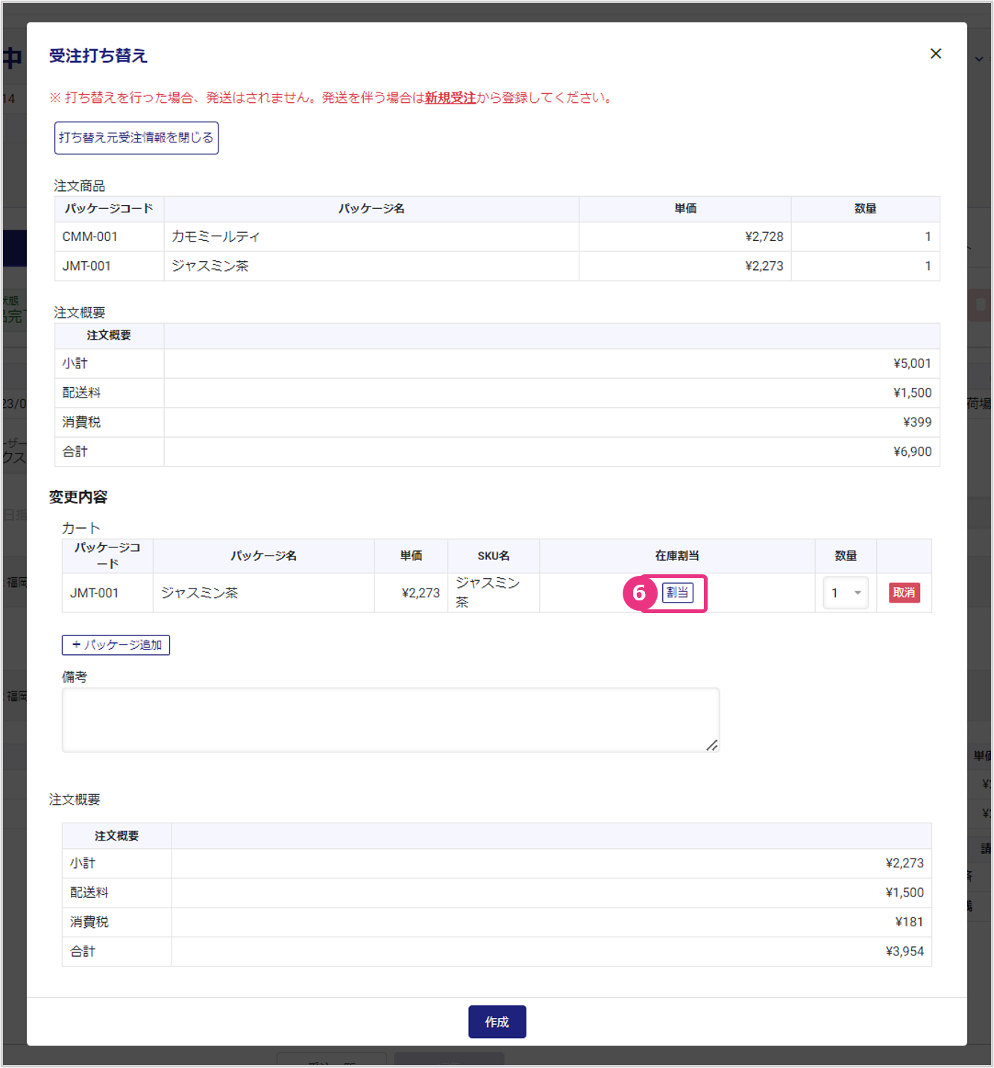Image resolution: width=994 pixels, height=1068 pixels.
Task: Click the red 取消 button for ジャスミン茶
Action: (904, 593)
